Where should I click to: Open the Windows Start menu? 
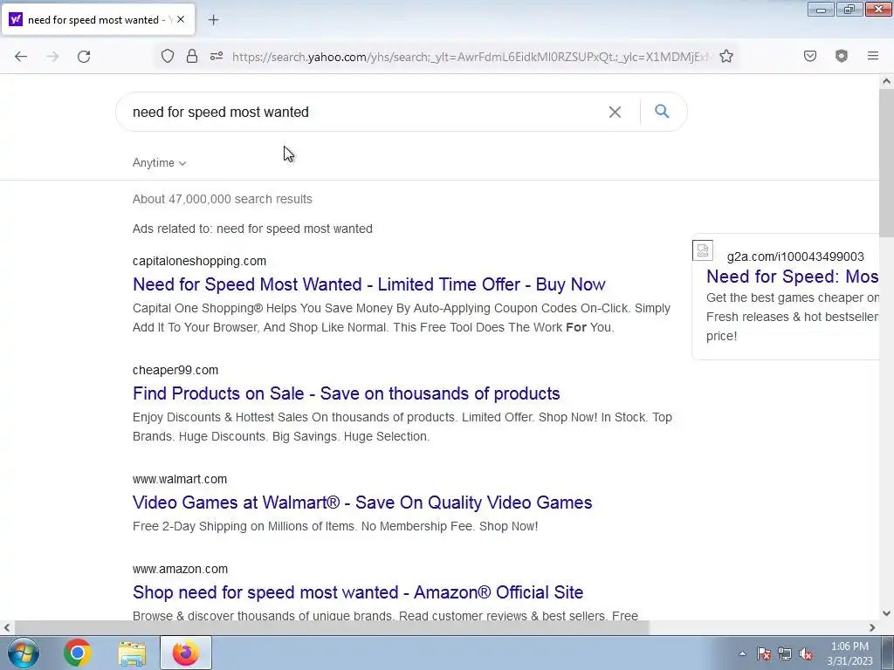pos(23,653)
